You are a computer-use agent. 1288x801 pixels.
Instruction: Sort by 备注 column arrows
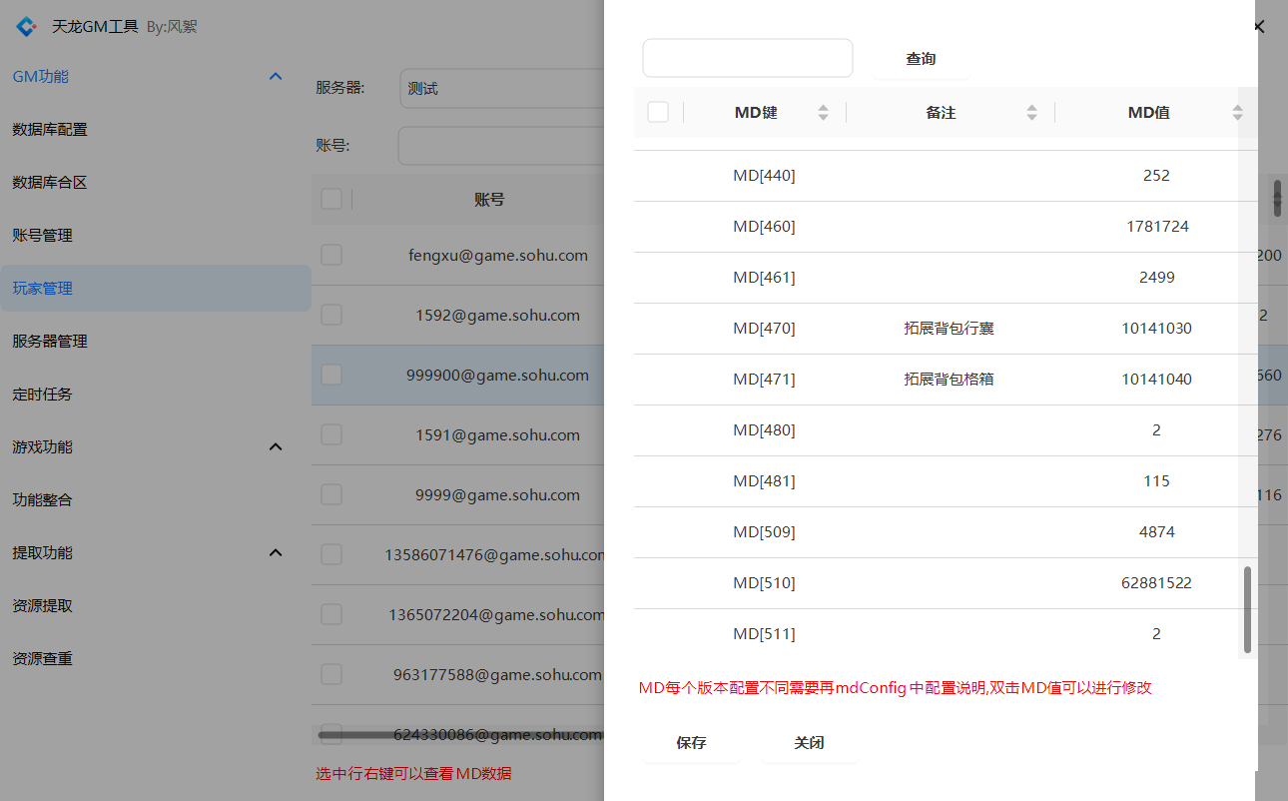(x=1031, y=113)
